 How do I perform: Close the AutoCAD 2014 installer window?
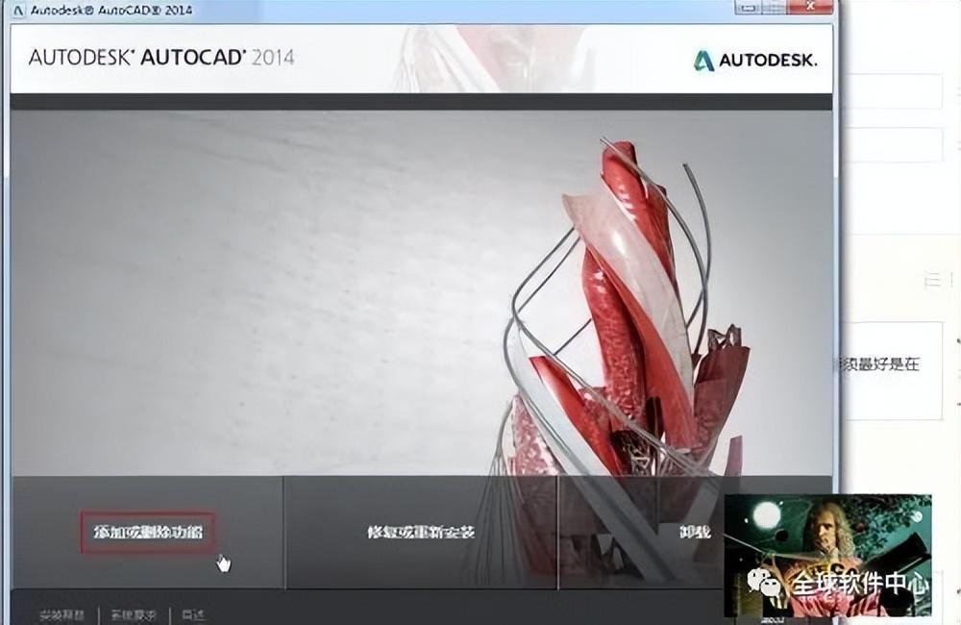(x=810, y=7)
